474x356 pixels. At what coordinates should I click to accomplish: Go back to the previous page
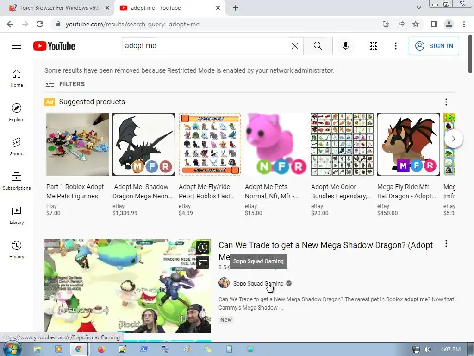tap(10, 24)
